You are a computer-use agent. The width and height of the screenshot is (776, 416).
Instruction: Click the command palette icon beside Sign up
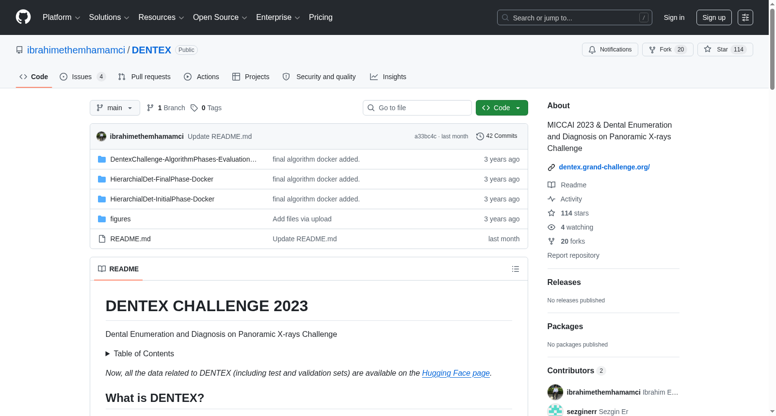click(745, 17)
